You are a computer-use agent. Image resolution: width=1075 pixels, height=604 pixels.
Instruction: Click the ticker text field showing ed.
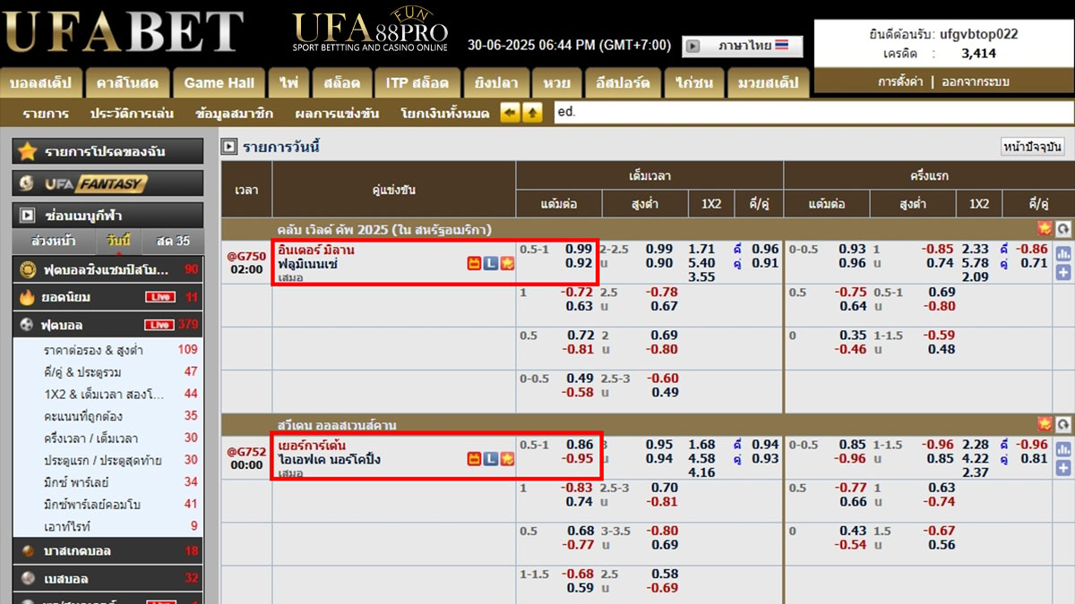813,113
